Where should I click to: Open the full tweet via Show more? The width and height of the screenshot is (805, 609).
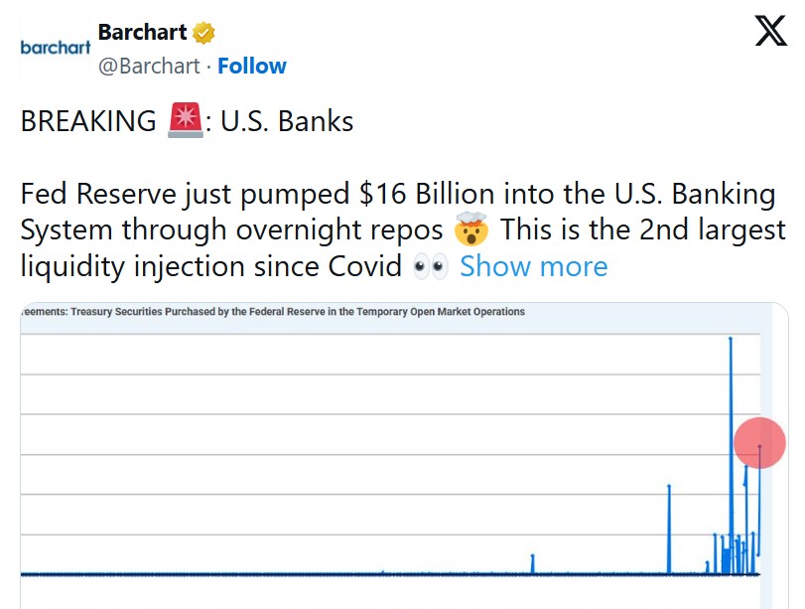[x=533, y=266]
